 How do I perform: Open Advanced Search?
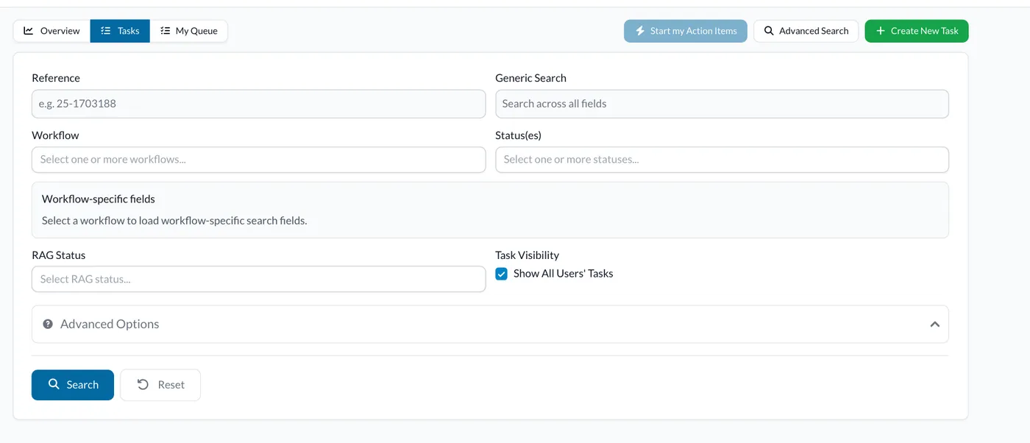(x=806, y=31)
